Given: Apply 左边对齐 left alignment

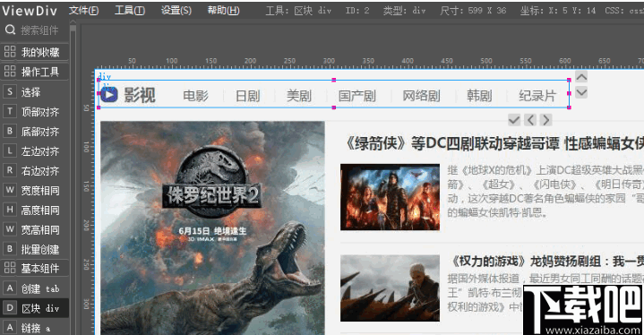Looking at the screenshot, I should click(x=35, y=151).
